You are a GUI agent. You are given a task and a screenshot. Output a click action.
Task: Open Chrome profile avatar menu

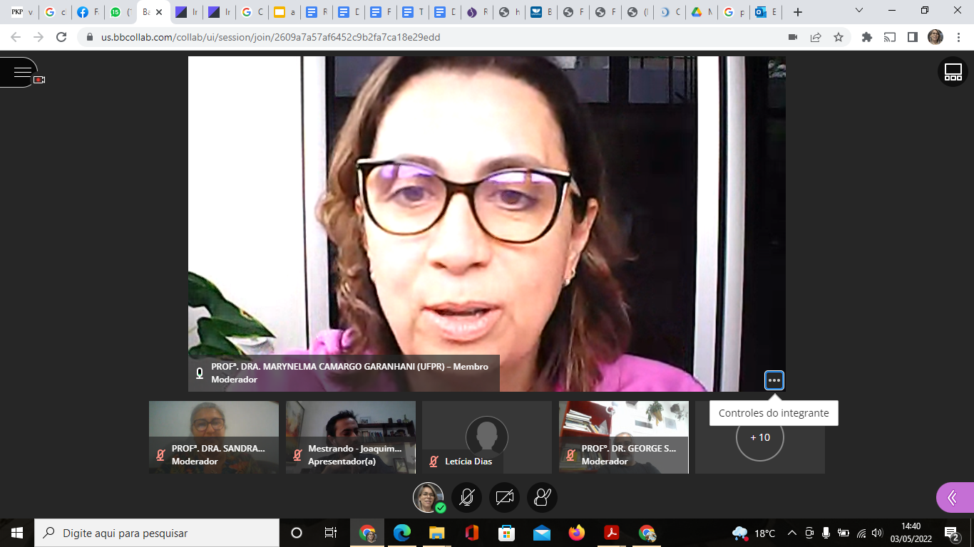pos(935,37)
